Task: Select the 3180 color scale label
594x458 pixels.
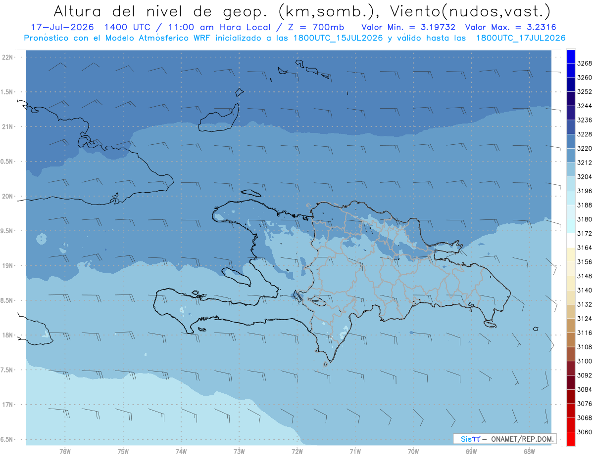Action: (585, 219)
